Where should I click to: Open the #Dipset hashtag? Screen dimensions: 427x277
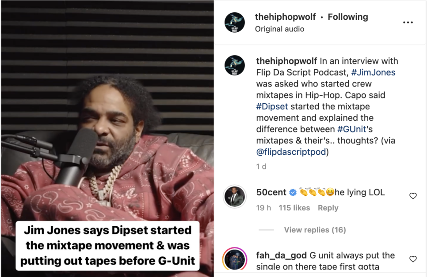tap(272, 106)
